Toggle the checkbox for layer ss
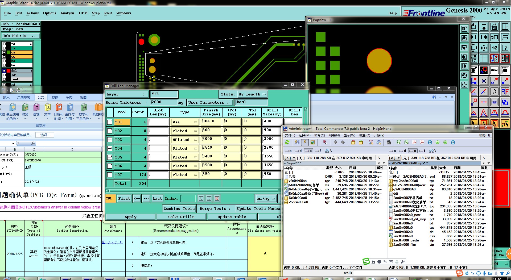Viewport: 511px width, 280px height. click(x=4, y=57)
